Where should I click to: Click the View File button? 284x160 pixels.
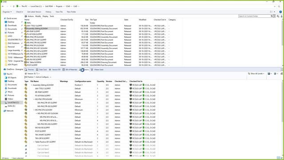point(59,12)
